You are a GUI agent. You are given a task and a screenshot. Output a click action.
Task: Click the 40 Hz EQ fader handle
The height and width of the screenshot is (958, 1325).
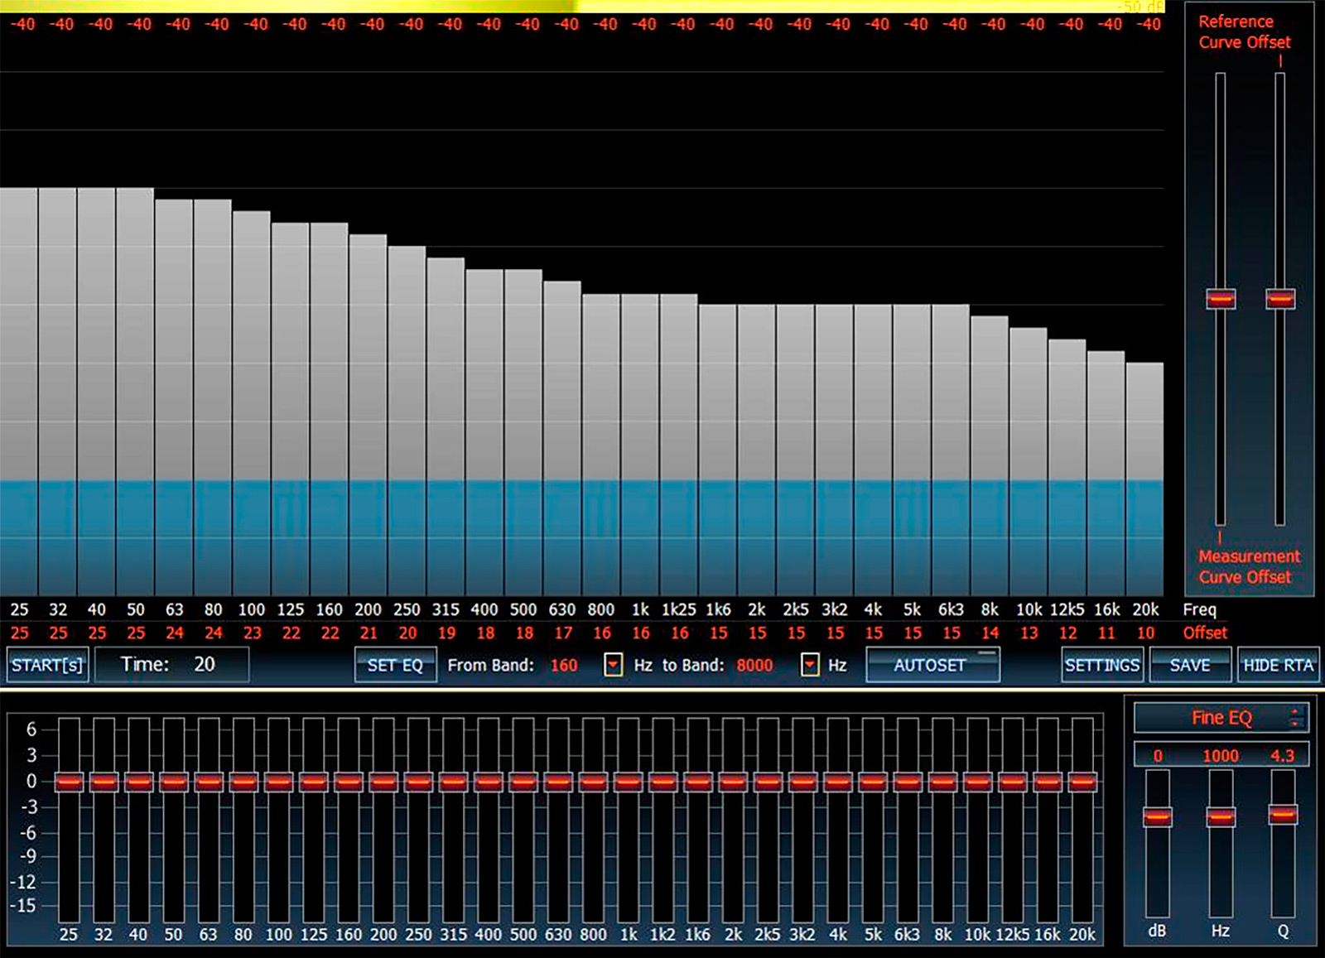pos(138,781)
